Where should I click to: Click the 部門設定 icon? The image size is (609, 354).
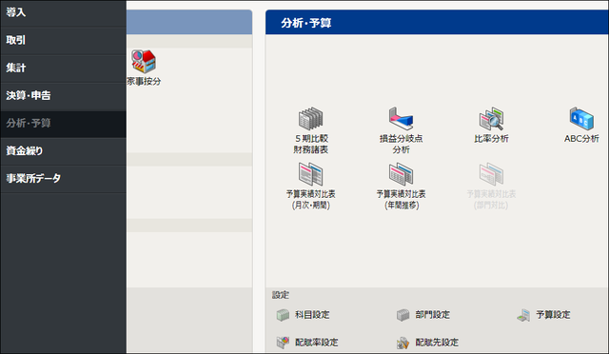pos(403,315)
